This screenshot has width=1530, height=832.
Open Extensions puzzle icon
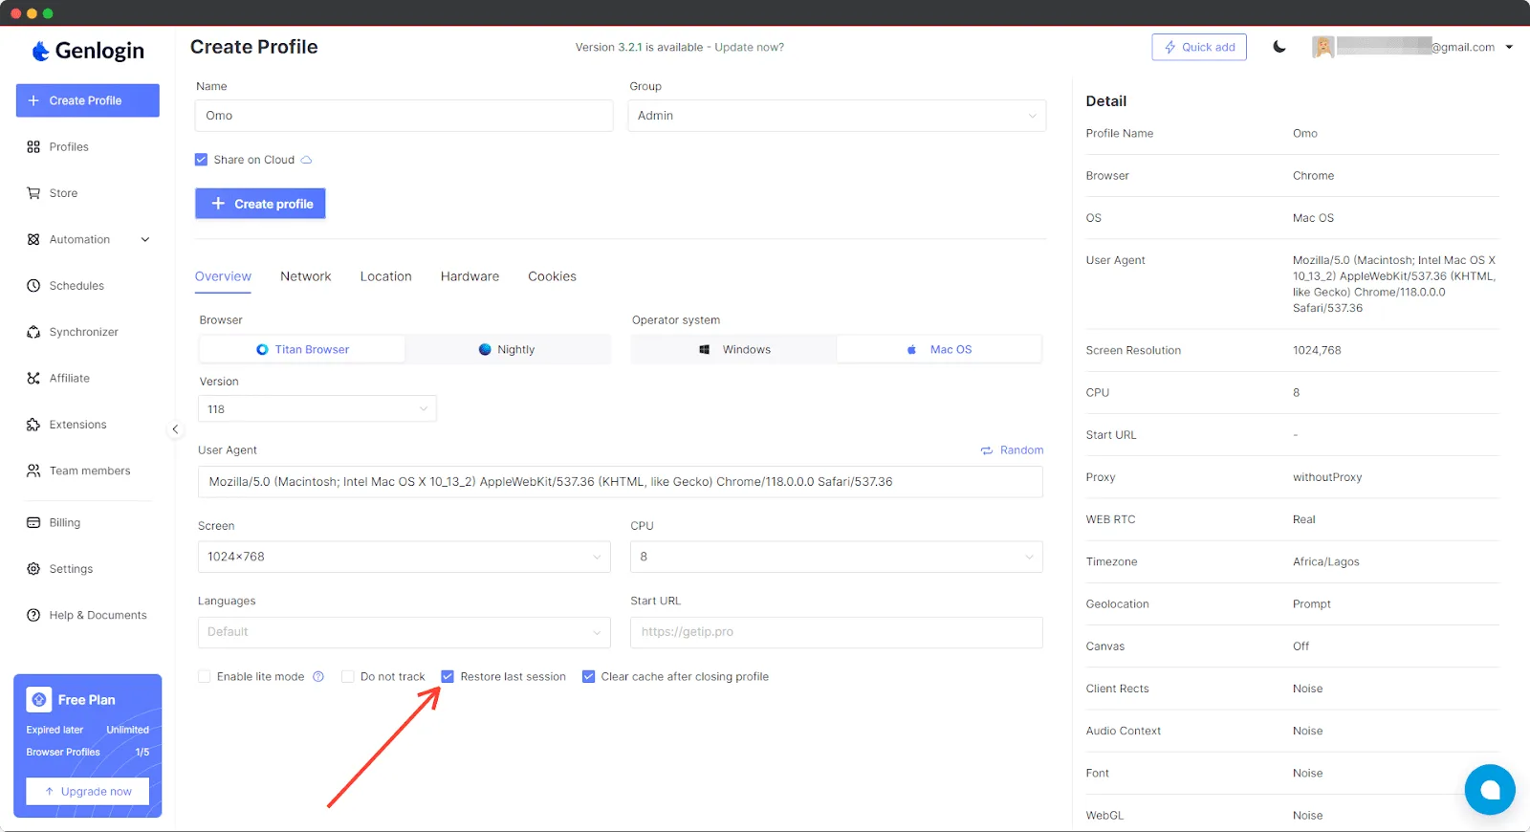(x=33, y=425)
